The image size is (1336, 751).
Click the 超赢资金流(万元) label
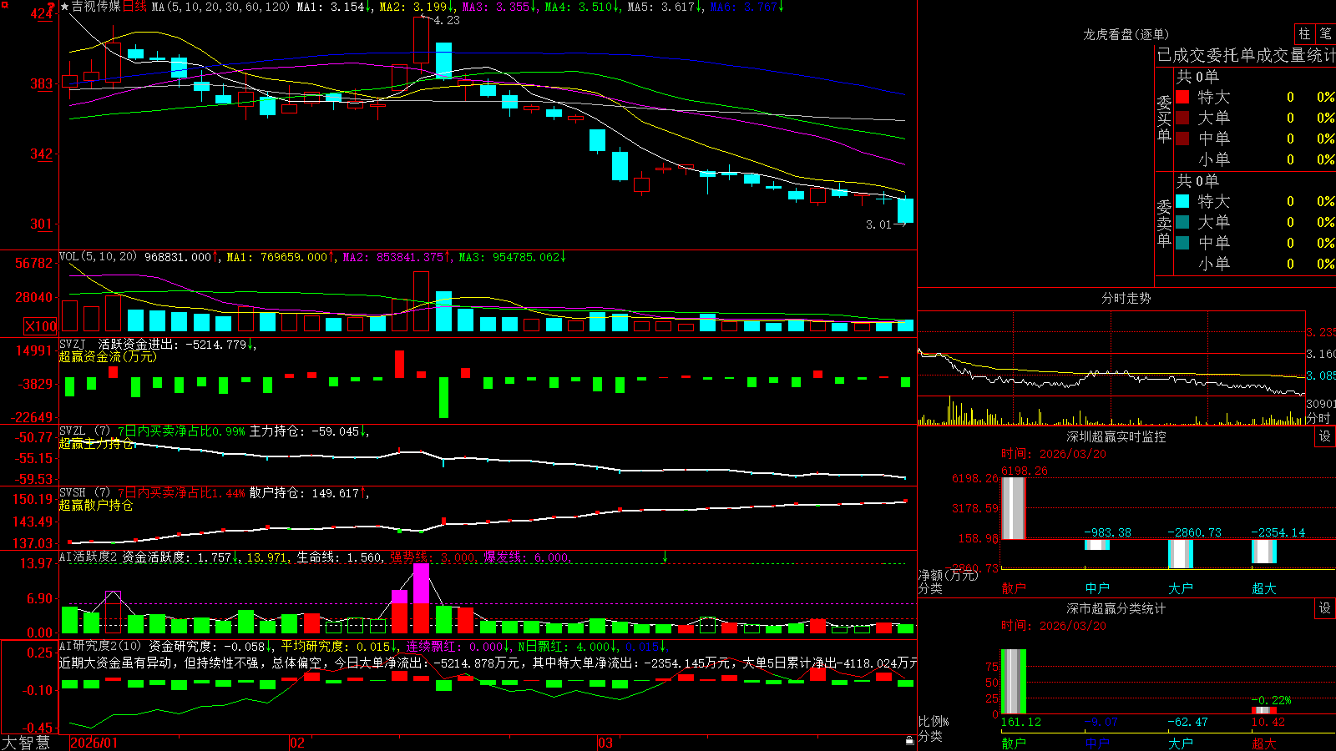pos(108,356)
